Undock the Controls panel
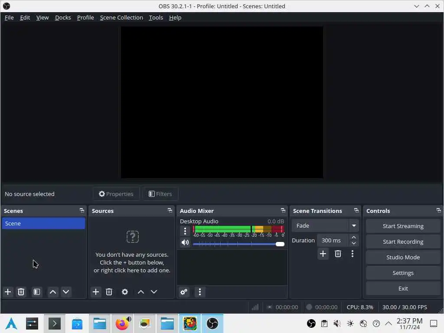 [439, 210]
